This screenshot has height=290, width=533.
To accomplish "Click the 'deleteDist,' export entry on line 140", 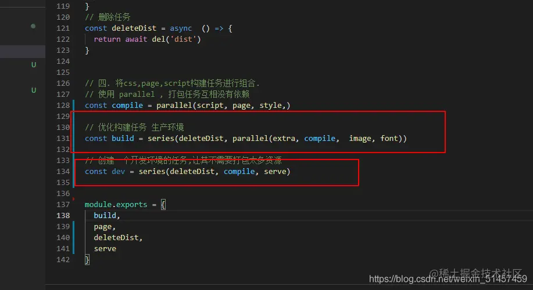I will (x=118, y=237).
